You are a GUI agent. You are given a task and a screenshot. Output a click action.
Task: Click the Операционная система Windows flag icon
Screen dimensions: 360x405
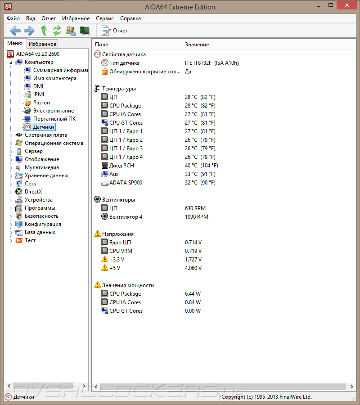[19, 143]
